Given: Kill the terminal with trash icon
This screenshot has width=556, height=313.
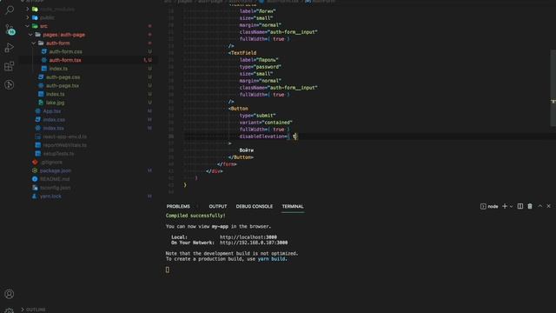Looking at the screenshot, I should (530, 206).
